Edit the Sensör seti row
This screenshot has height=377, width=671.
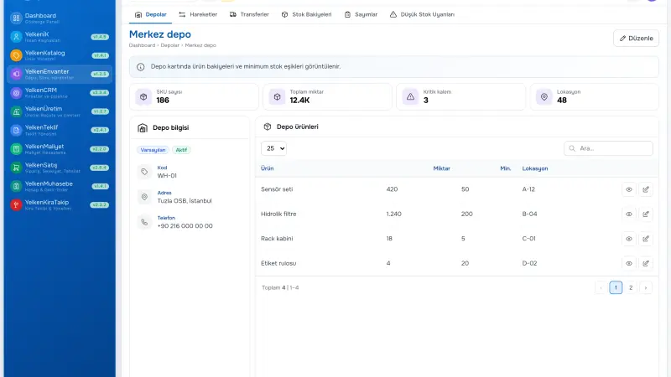tap(646, 189)
